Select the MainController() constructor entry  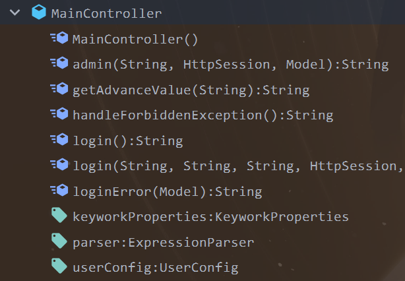[x=135, y=39]
